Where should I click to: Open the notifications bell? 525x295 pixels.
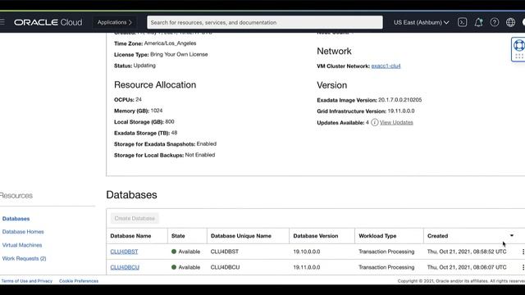tap(478, 22)
